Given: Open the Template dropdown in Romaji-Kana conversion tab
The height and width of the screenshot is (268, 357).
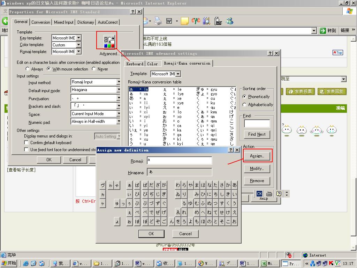Looking at the screenshot, I should click(178, 74).
